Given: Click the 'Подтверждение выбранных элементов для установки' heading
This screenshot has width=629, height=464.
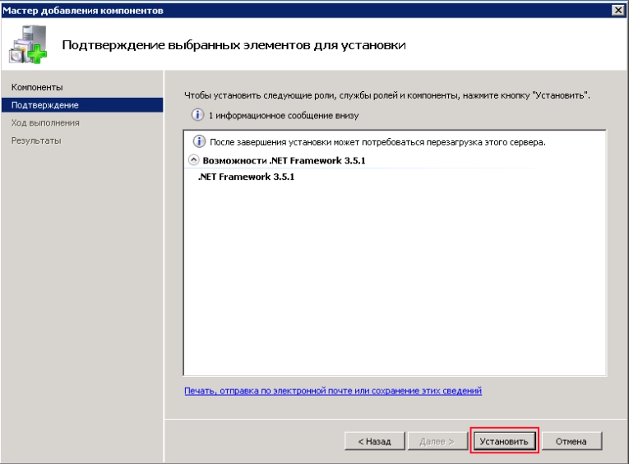Looking at the screenshot, I should 234,45.
